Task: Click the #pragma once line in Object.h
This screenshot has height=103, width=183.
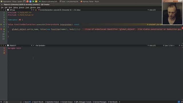Action: point(14,48)
